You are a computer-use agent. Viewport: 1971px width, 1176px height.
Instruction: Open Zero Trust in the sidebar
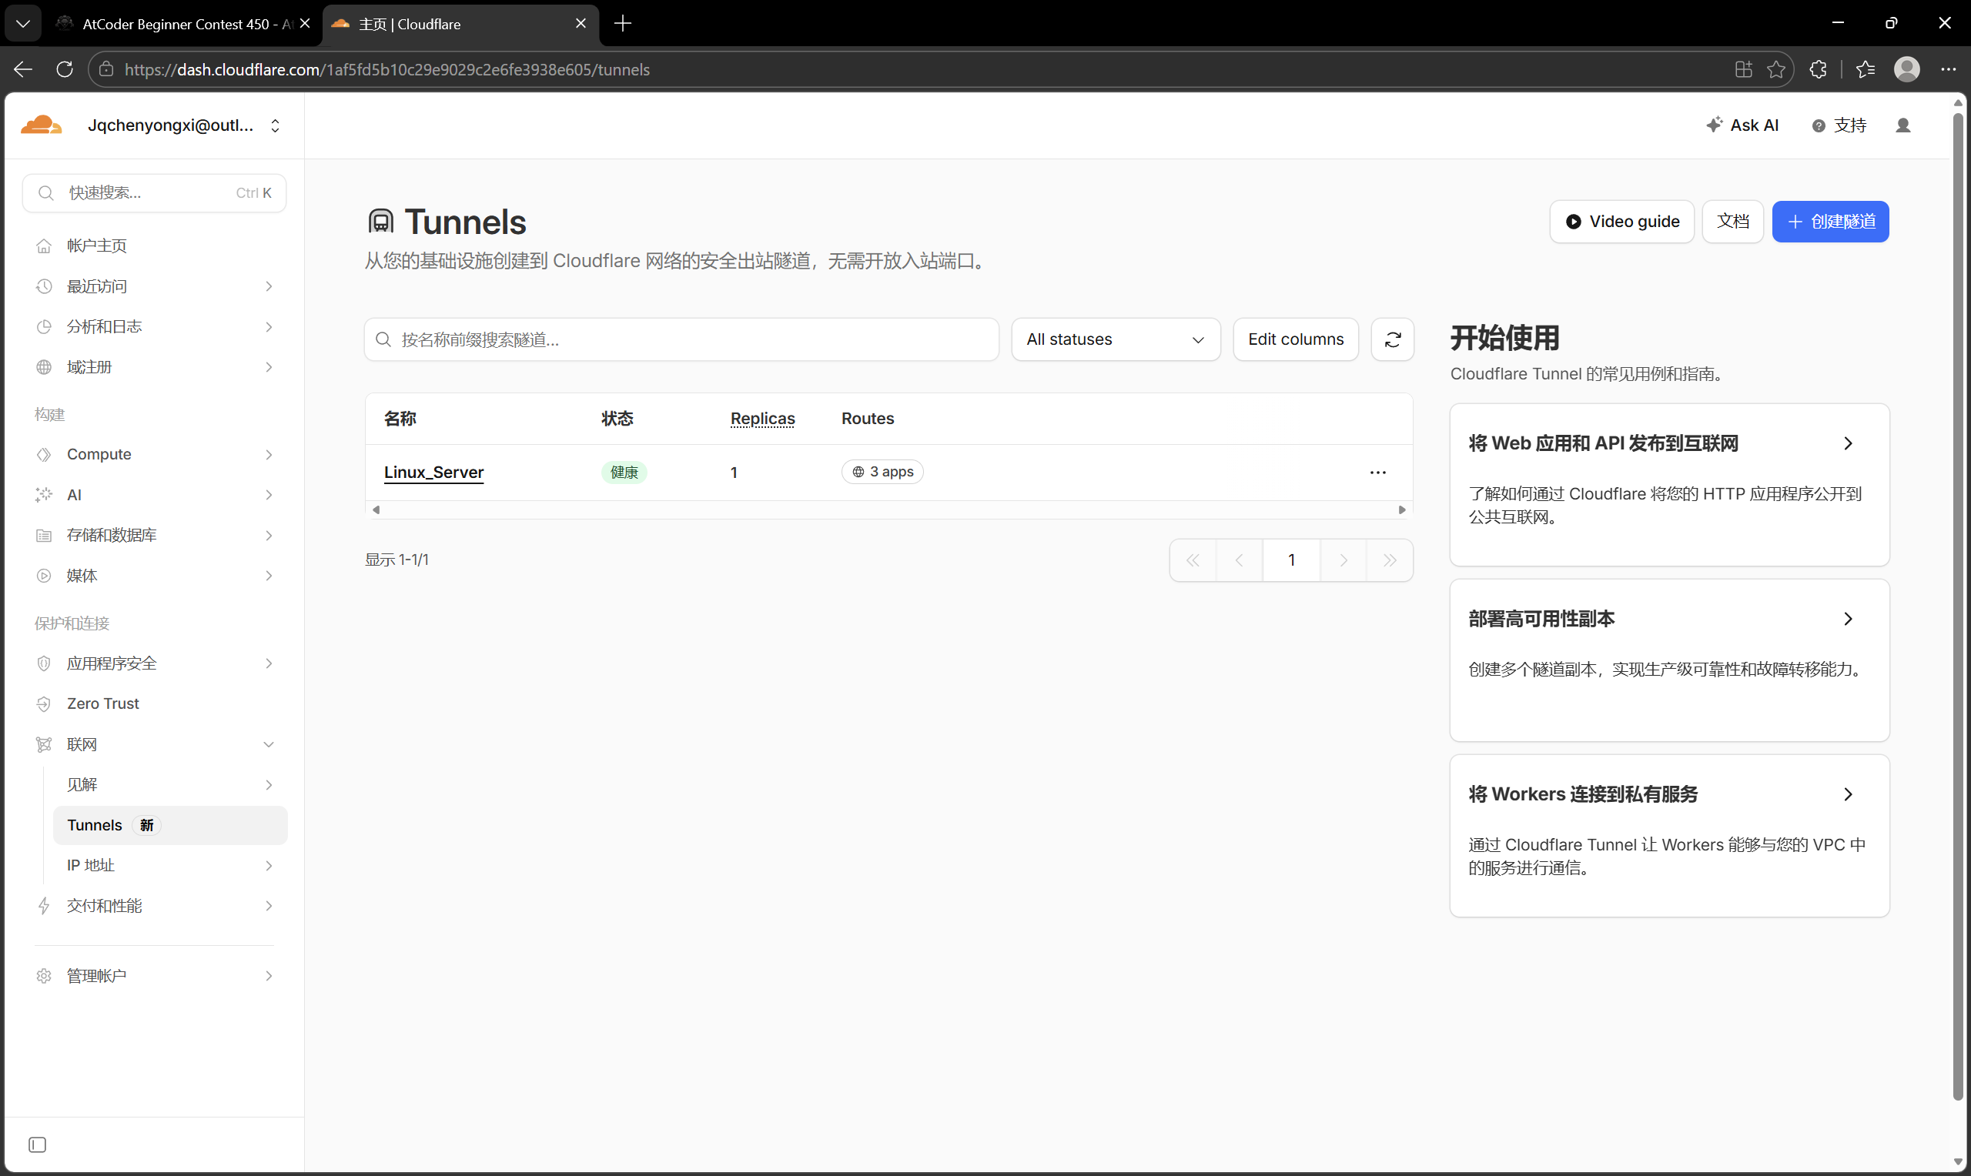click(103, 703)
